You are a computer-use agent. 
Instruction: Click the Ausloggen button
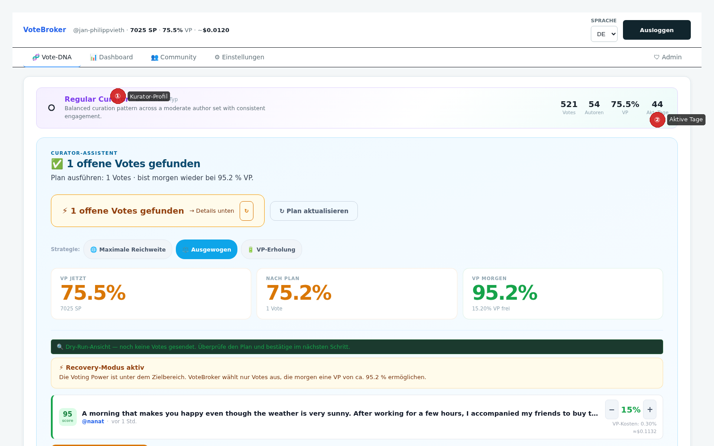tap(656, 30)
